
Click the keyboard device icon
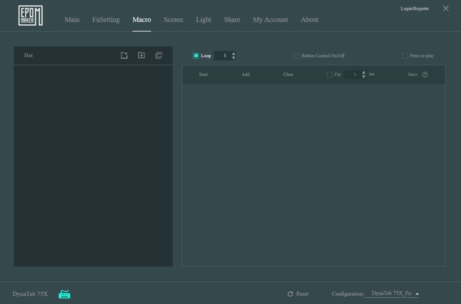64,294
